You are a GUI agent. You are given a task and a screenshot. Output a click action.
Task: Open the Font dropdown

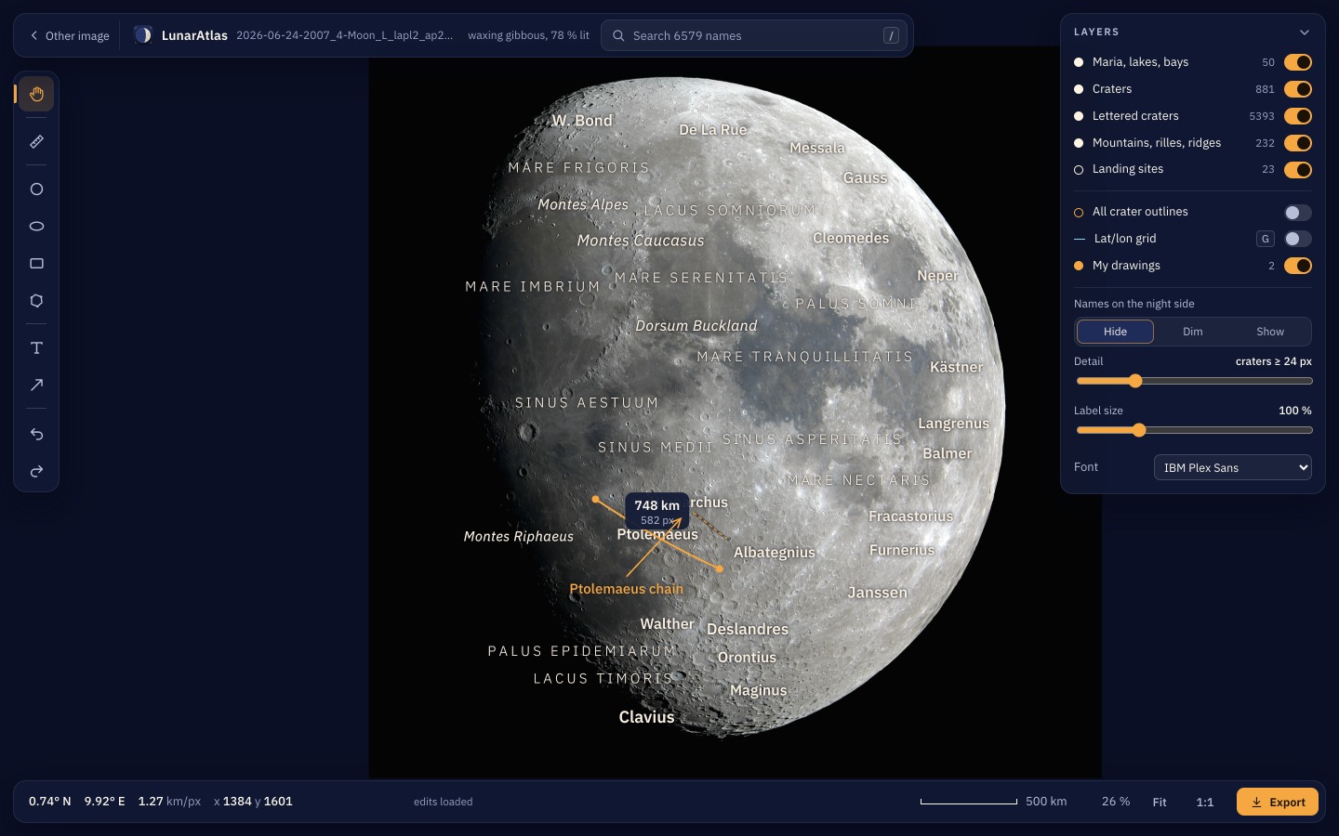(1232, 467)
